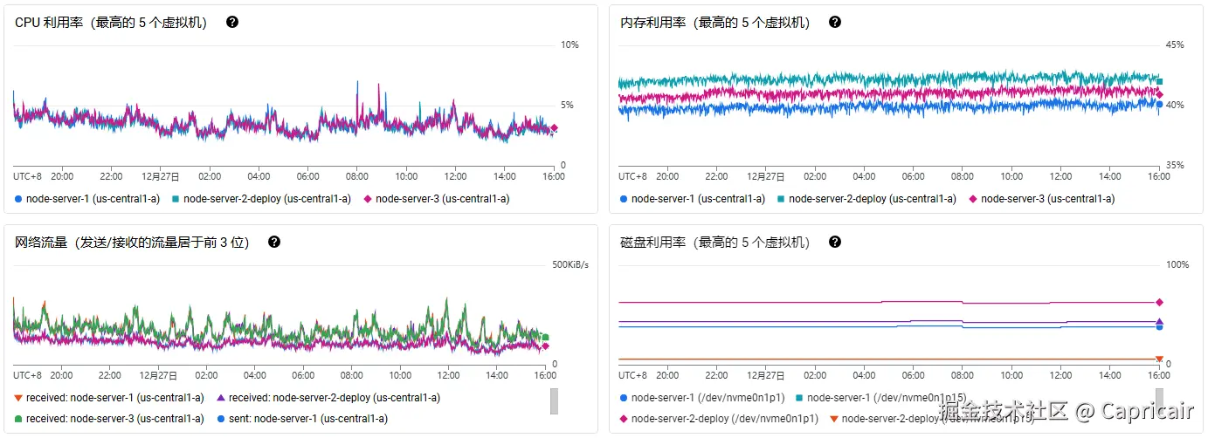The image size is (1208, 438).
Task: Click the 内存利用率 chart title
Action: (x=715, y=23)
